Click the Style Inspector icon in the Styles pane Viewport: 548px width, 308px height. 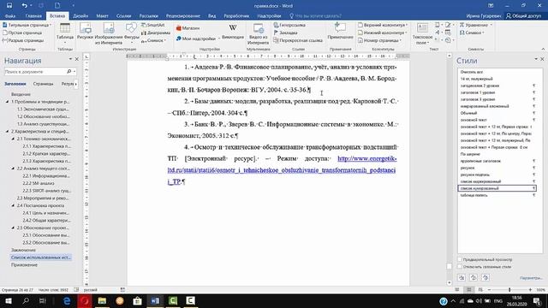(474, 277)
